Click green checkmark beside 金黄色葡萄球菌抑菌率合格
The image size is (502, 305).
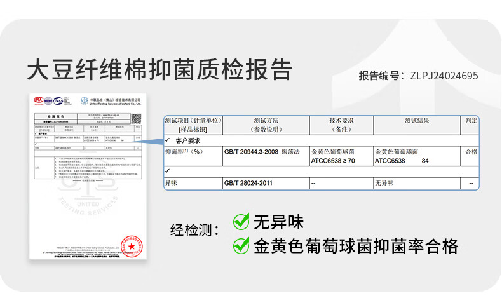241,245
